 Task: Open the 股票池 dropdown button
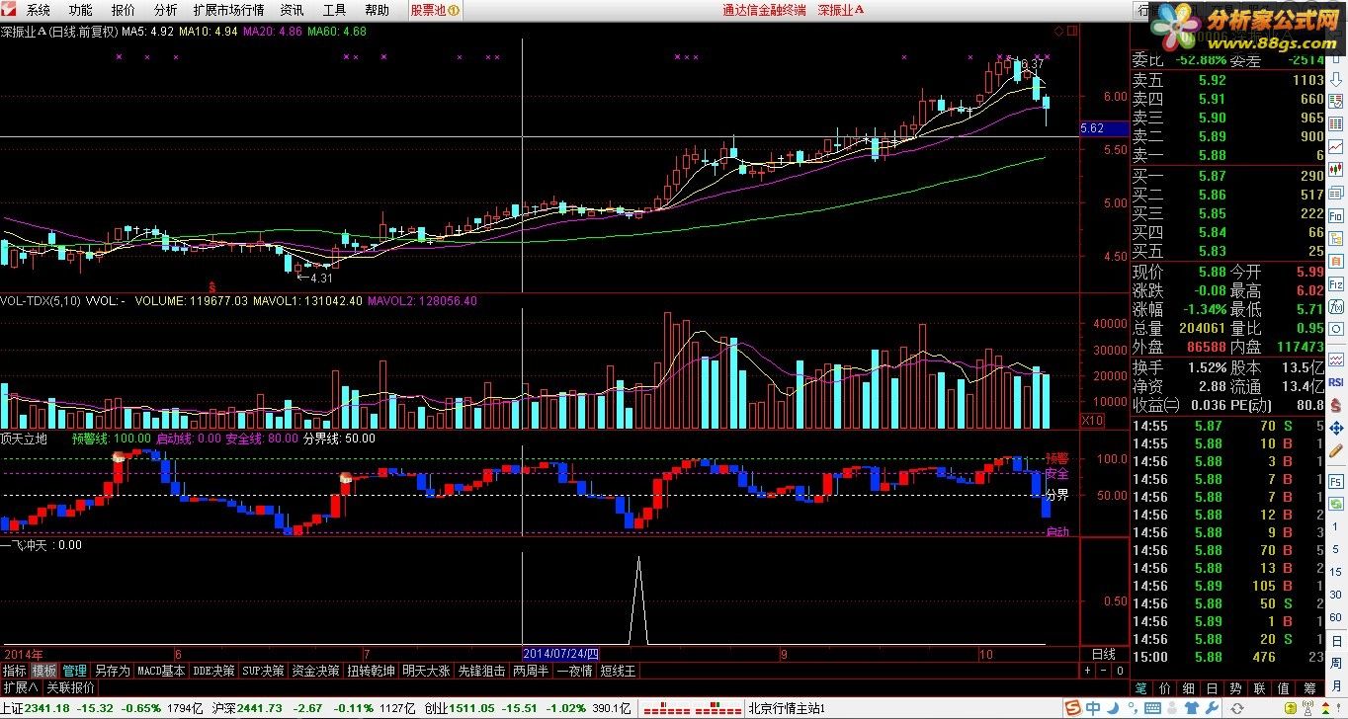[435, 10]
